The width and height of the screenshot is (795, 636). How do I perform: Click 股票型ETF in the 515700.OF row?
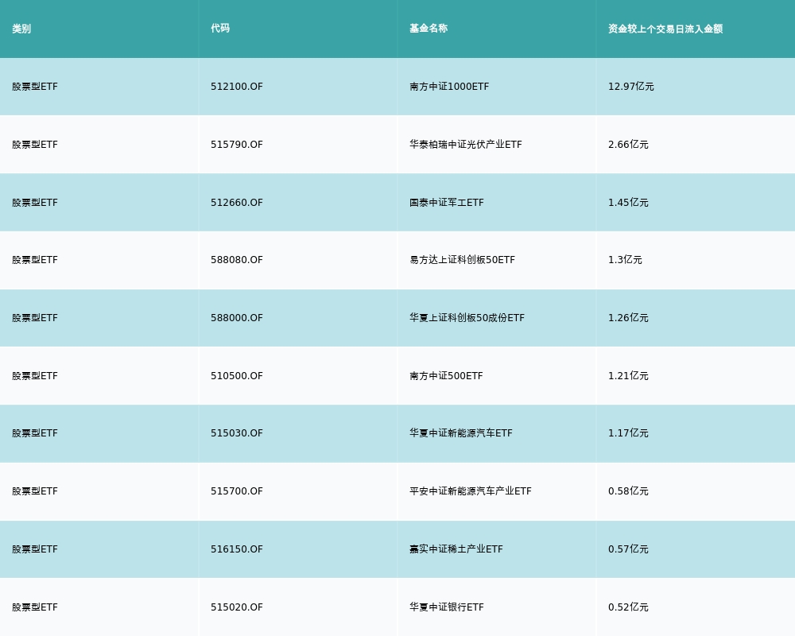pos(35,491)
